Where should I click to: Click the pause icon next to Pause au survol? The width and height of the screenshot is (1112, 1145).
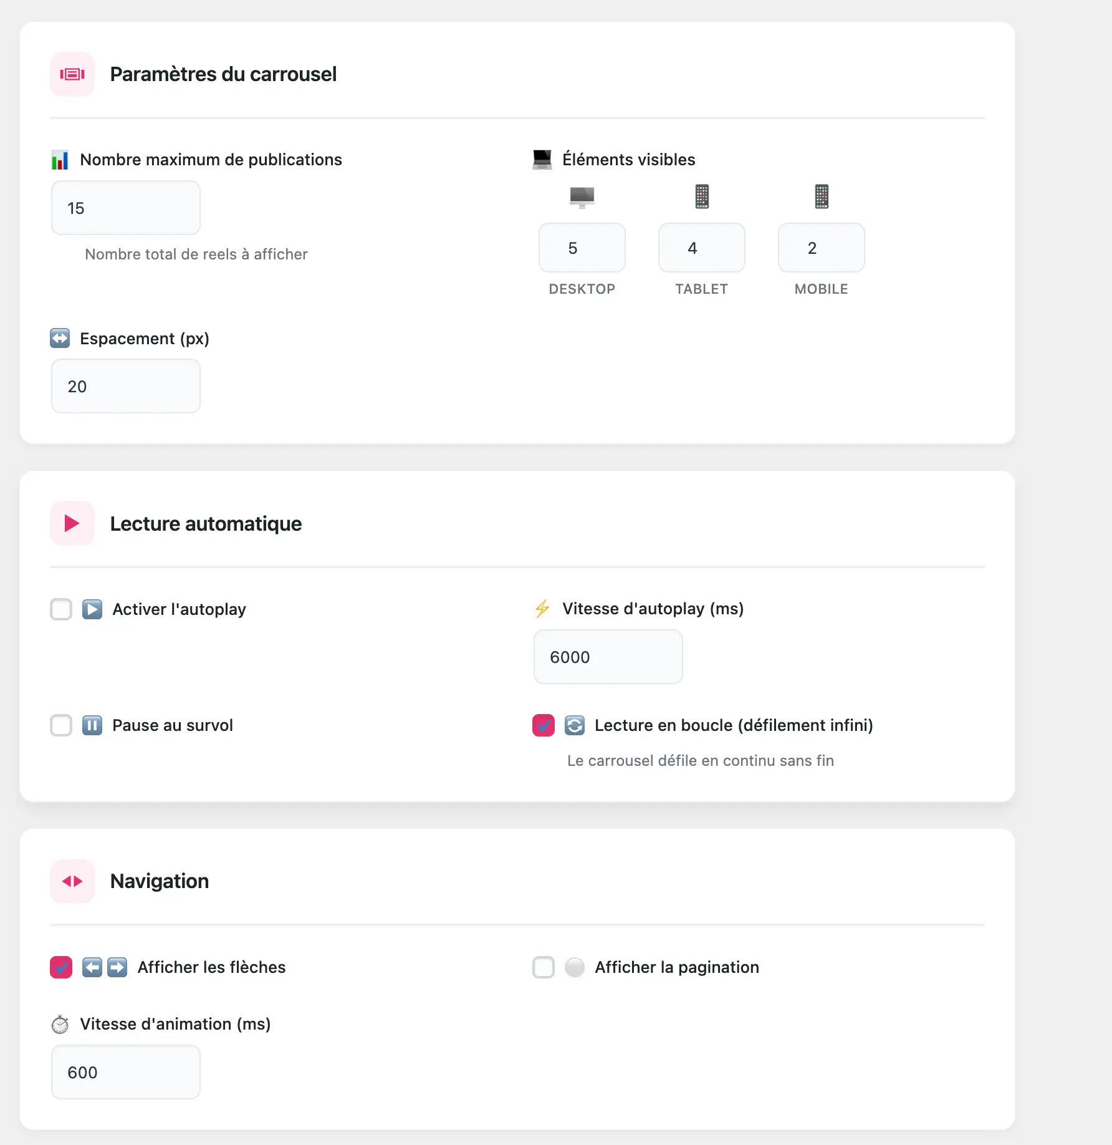point(92,725)
